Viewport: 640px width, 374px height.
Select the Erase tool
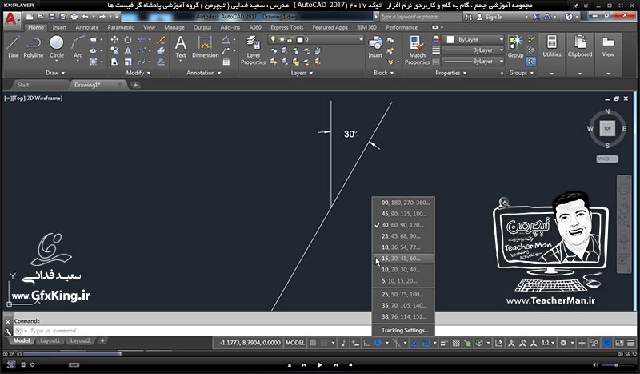[161, 40]
